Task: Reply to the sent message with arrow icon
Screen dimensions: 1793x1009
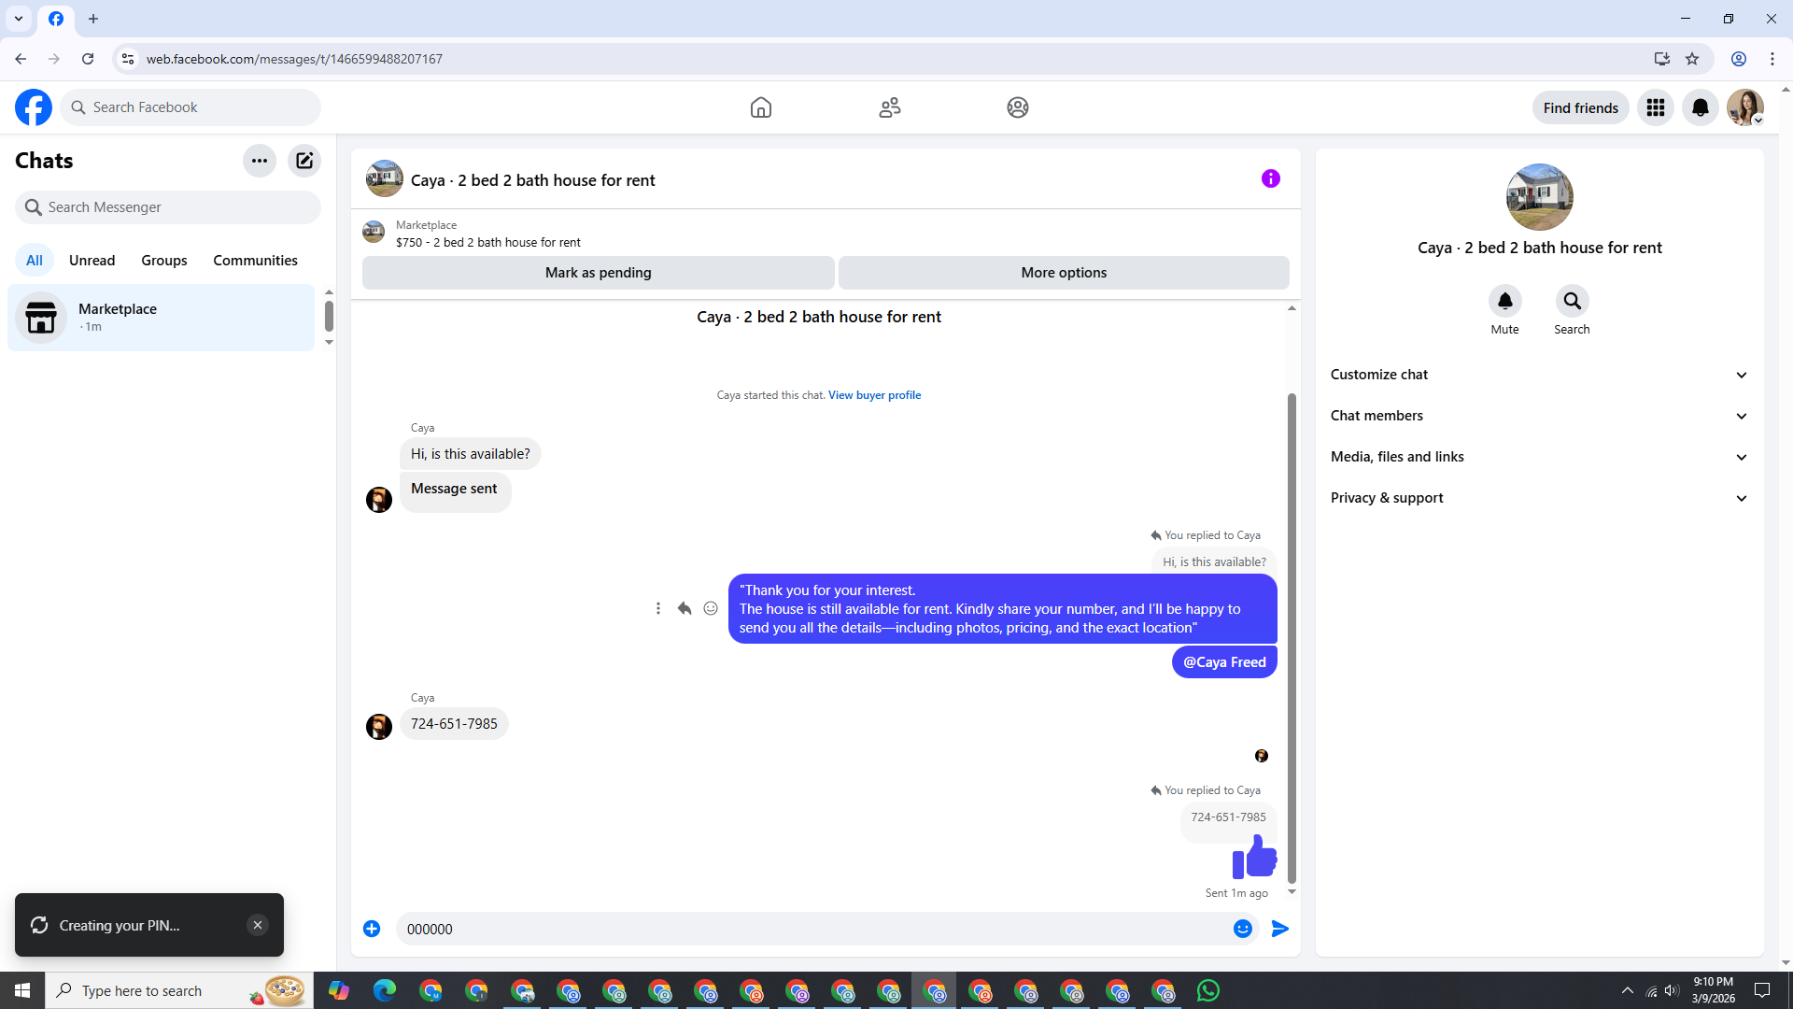Action: (685, 608)
